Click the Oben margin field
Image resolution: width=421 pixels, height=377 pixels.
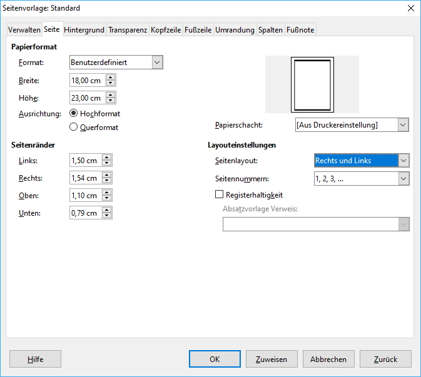(x=86, y=195)
